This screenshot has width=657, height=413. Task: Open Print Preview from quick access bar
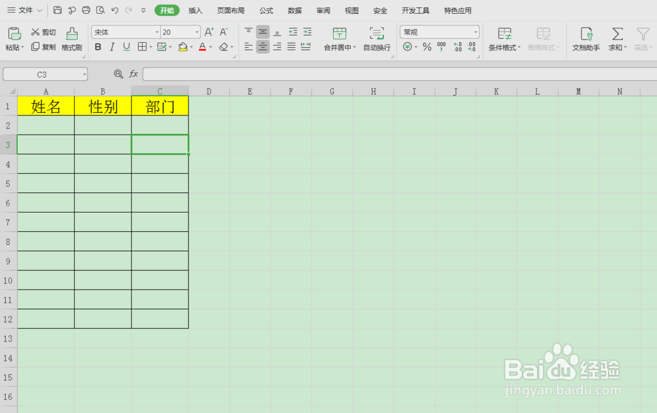(100, 10)
